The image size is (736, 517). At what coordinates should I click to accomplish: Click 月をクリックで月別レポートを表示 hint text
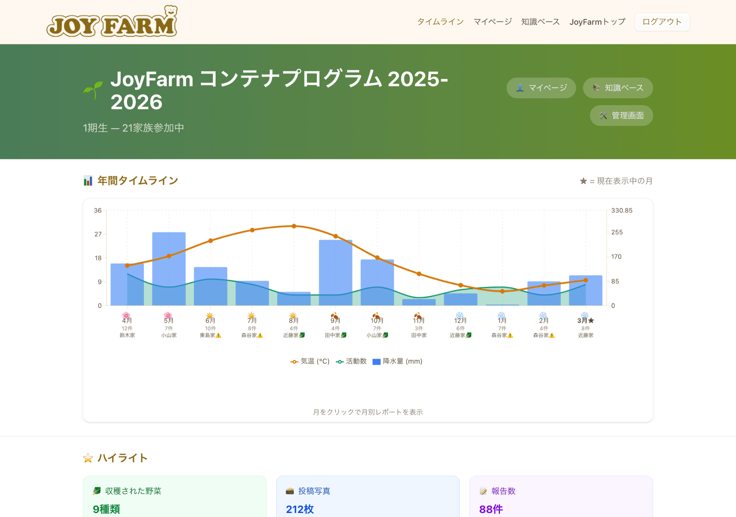[x=368, y=412]
